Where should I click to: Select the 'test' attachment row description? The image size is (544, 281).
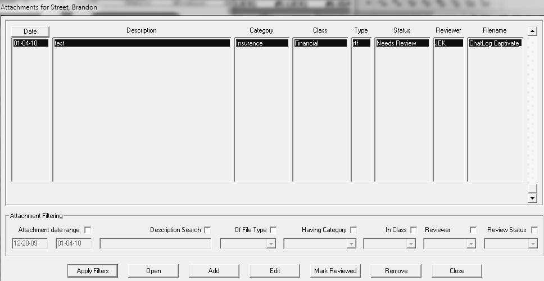142,43
